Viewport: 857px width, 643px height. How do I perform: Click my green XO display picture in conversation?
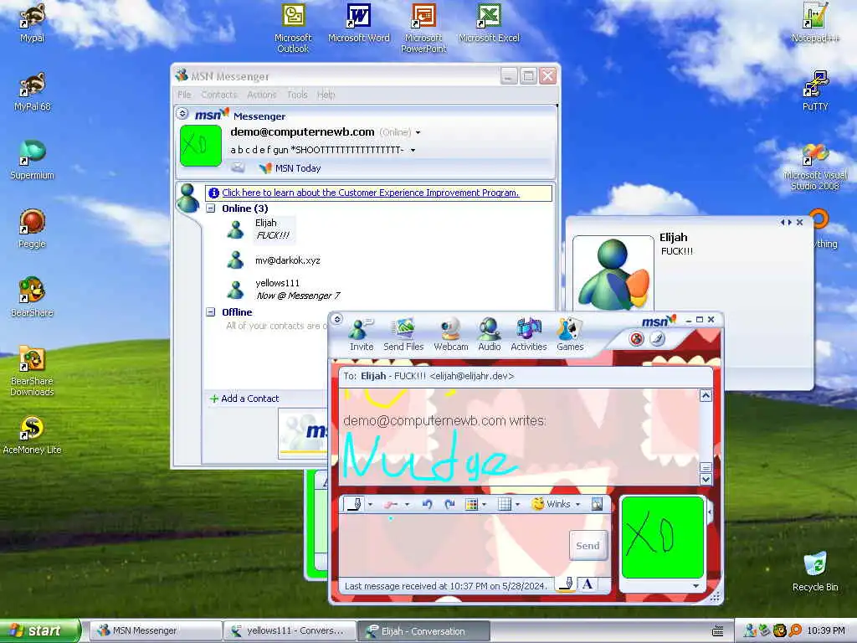point(663,537)
